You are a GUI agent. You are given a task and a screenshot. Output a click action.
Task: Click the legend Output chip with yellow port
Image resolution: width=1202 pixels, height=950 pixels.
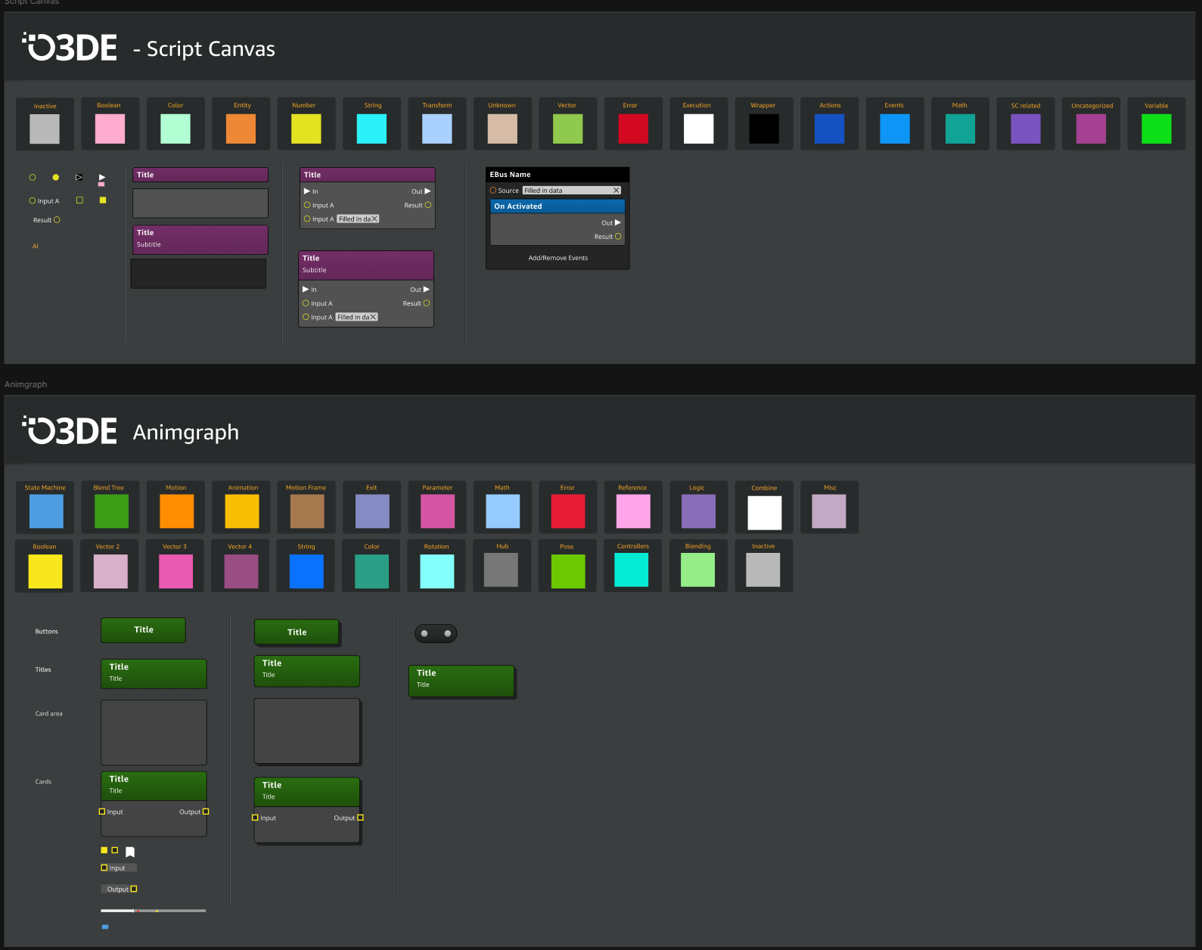click(x=119, y=889)
